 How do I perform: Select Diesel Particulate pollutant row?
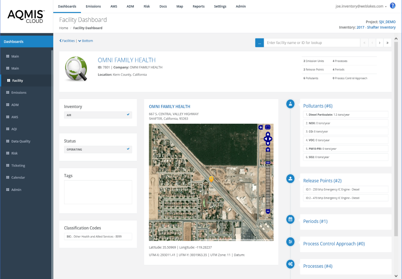(345, 114)
